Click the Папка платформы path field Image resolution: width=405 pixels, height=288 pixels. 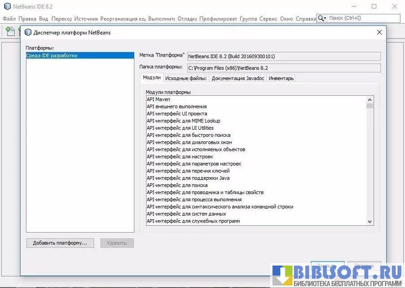coord(283,67)
